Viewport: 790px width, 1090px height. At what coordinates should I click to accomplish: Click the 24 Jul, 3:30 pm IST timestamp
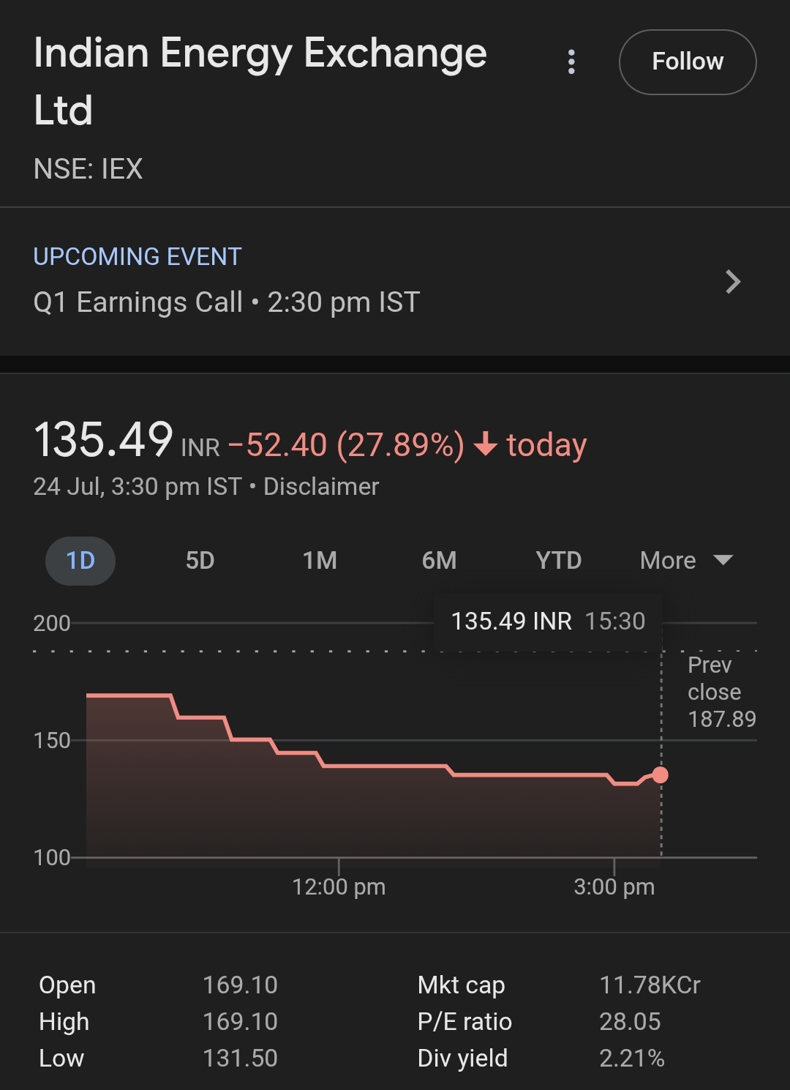coord(138,487)
